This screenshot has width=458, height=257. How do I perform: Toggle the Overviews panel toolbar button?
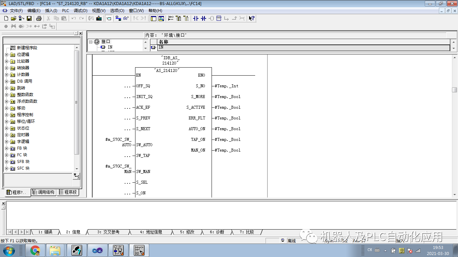coord(154,18)
